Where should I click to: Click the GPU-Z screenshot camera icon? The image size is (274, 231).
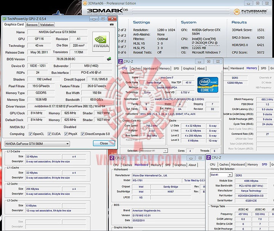tap(112, 24)
